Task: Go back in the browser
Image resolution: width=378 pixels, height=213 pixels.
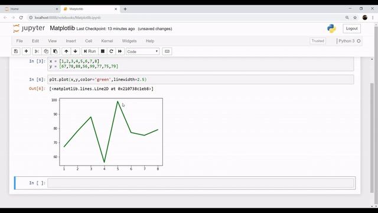Action: tap(5, 18)
